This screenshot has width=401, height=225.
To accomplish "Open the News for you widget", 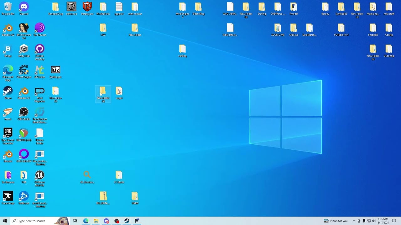I will (336, 221).
